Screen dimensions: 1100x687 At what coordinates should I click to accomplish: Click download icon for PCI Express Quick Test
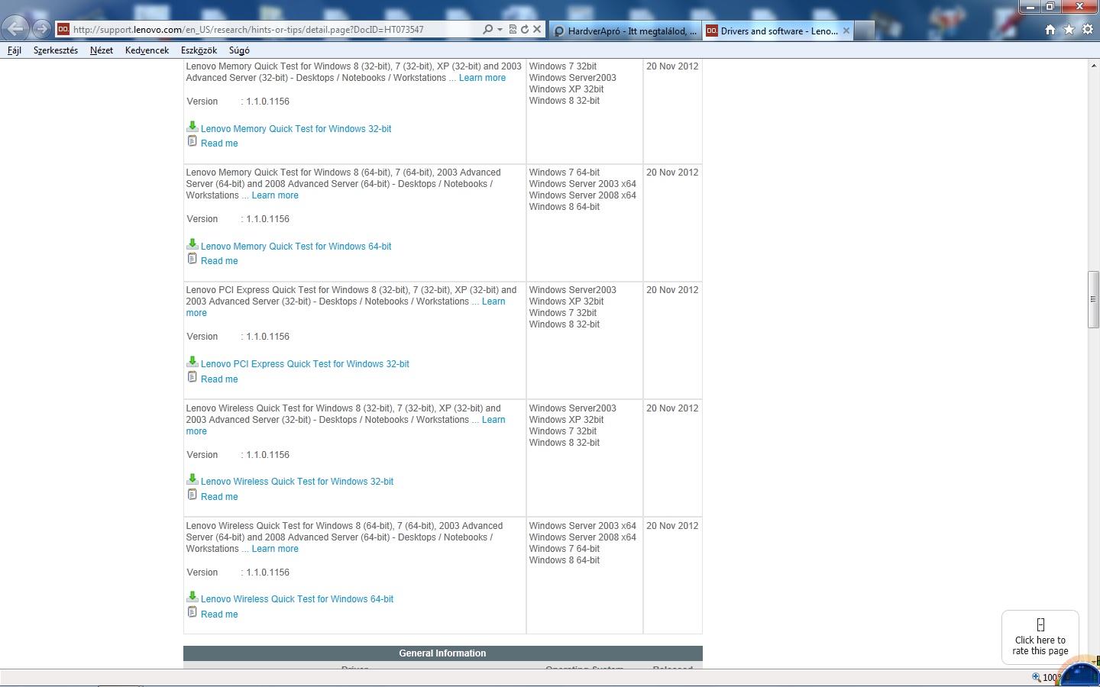tap(192, 362)
